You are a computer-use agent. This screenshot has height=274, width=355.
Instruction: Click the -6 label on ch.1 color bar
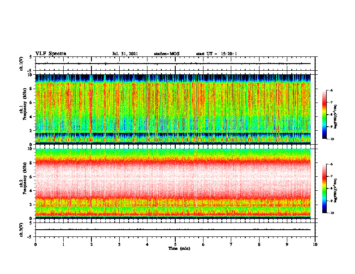point(331,90)
